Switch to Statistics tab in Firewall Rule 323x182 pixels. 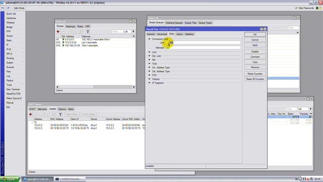(x=189, y=34)
